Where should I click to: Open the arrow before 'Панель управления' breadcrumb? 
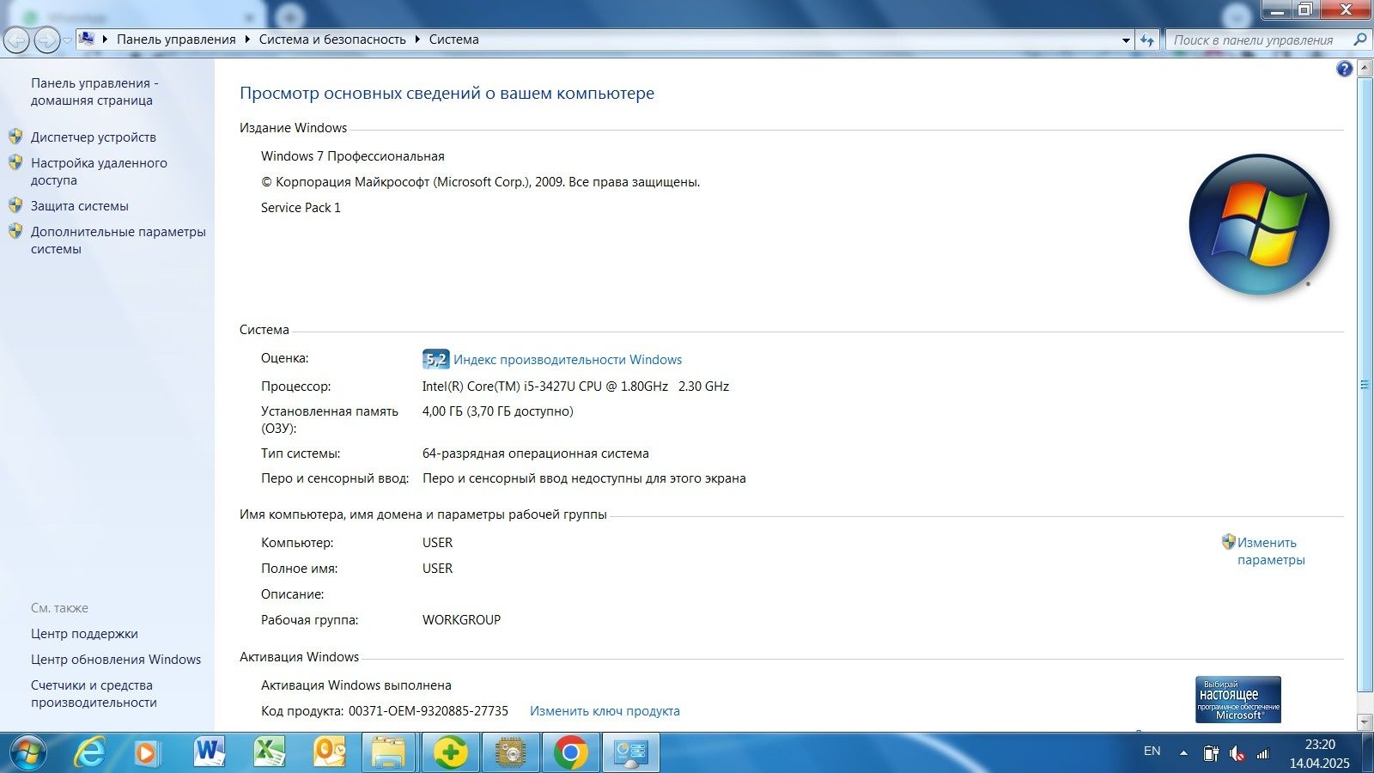tap(106, 40)
